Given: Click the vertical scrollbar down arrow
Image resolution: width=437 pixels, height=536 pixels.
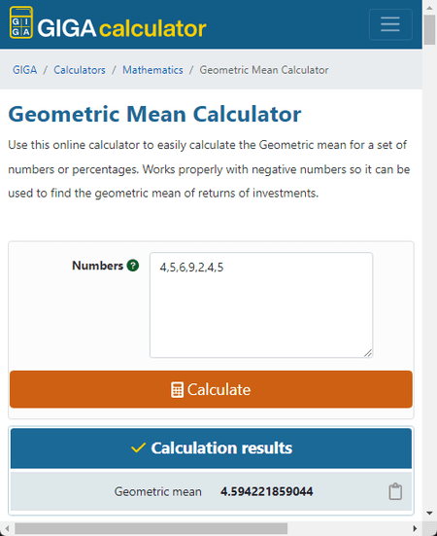Looking at the screenshot, I should pyautogui.click(x=429, y=513).
